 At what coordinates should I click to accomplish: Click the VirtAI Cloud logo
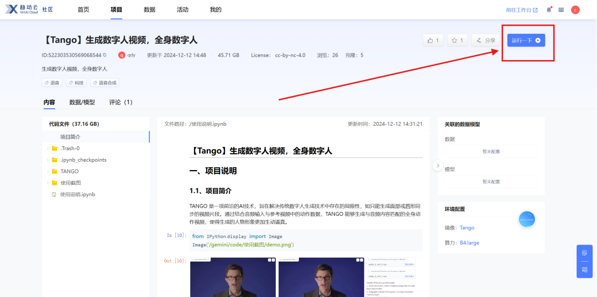(22, 9)
